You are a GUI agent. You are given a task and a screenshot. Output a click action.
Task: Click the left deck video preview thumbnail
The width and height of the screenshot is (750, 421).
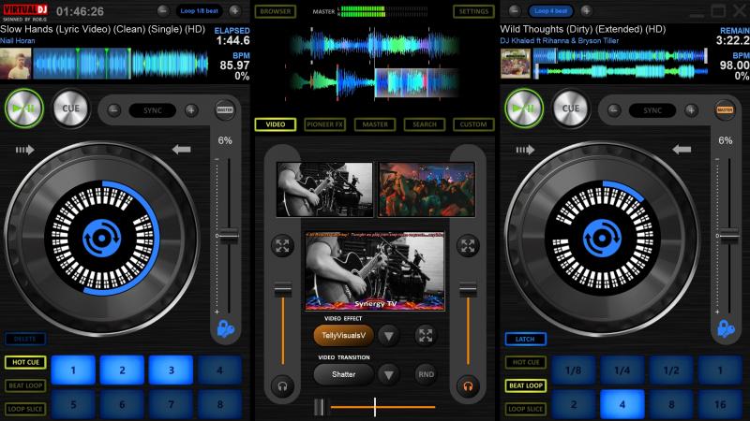pyautogui.click(x=324, y=189)
